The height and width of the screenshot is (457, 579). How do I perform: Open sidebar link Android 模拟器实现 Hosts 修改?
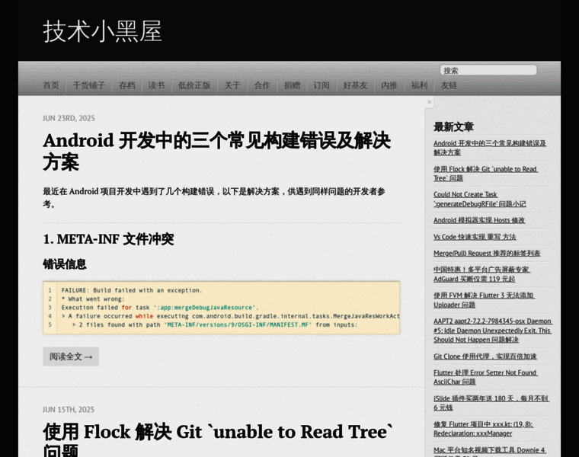[x=479, y=220]
